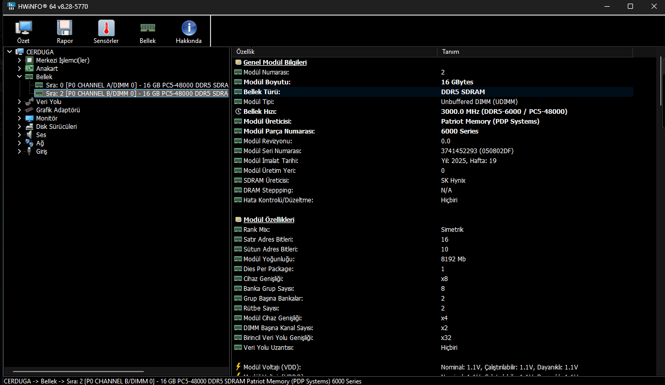The width and height of the screenshot is (665, 385).
Task: Click Patriot Memory value in Modül Üreticisi row
Action: (490, 121)
